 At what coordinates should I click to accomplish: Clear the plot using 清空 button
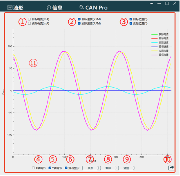click(126, 168)
